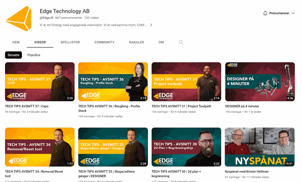302x182 pixels.
Task: Switch to the OM tab
Action: (161, 42)
